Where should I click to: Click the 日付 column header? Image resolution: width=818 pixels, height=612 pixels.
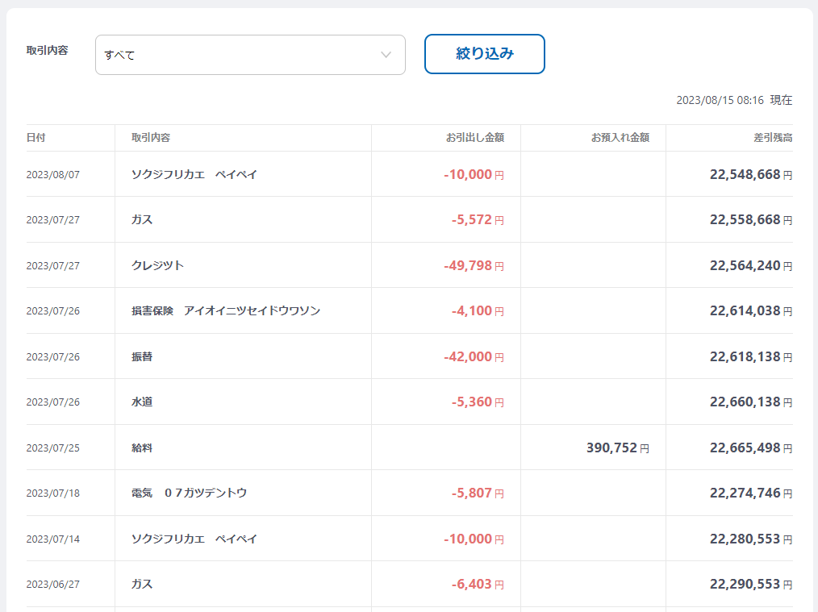point(36,138)
